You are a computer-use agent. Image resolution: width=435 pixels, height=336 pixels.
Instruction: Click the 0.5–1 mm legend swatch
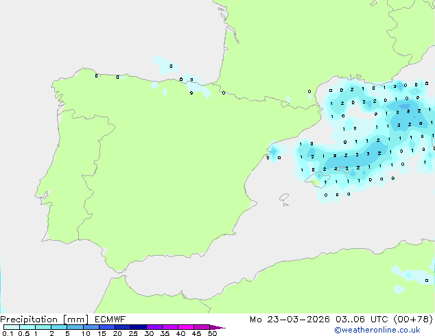[27, 327]
